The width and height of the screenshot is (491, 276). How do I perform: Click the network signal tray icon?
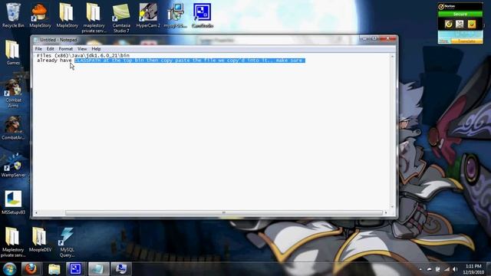(x=447, y=269)
